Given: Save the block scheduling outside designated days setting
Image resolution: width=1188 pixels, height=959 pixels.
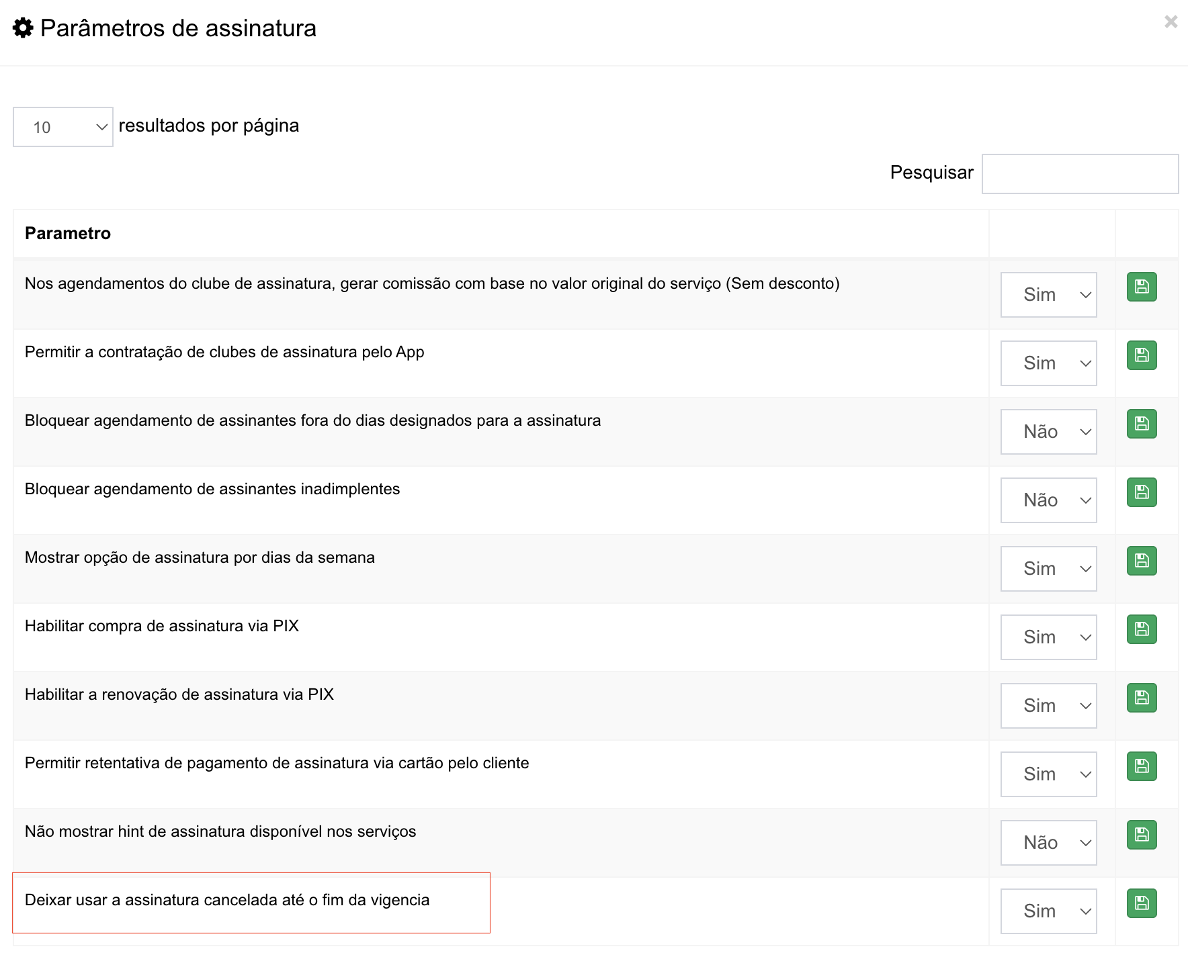Looking at the screenshot, I should tap(1141, 424).
